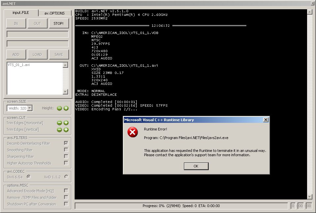Click the 'EXTRA: DEINTERLACE' log line
Viewport: 316px width, 213px height.
point(96,94)
